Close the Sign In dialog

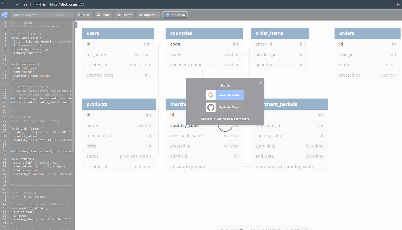(260, 83)
